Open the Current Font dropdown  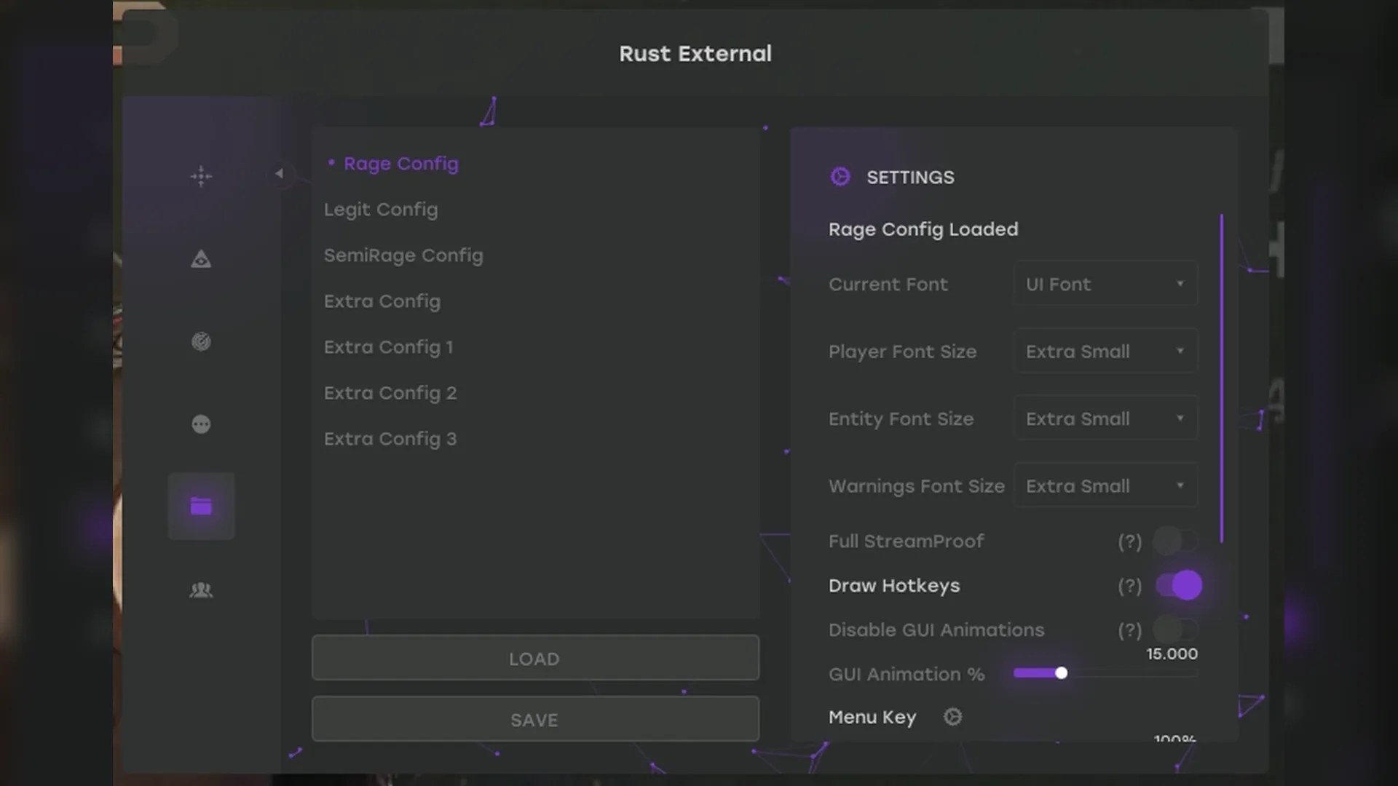(1105, 284)
